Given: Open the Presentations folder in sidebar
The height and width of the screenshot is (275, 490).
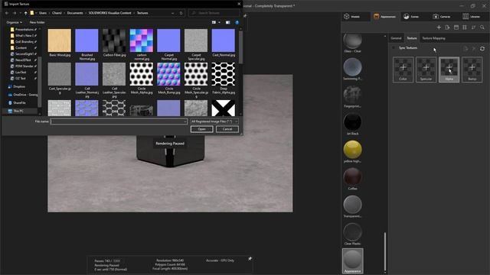Looking at the screenshot, I should coord(24,29).
